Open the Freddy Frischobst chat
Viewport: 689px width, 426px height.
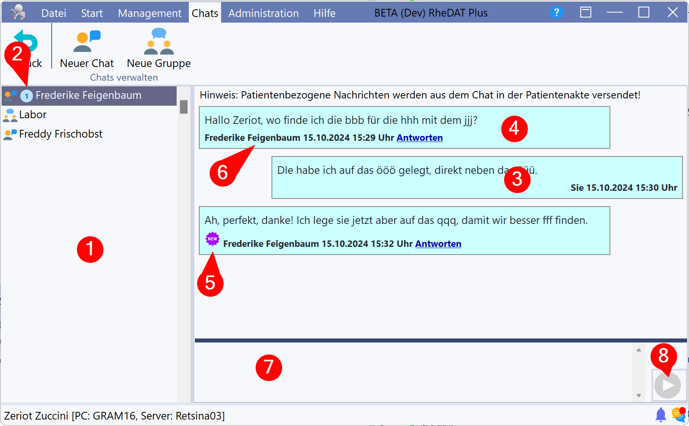click(x=61, y=134)
